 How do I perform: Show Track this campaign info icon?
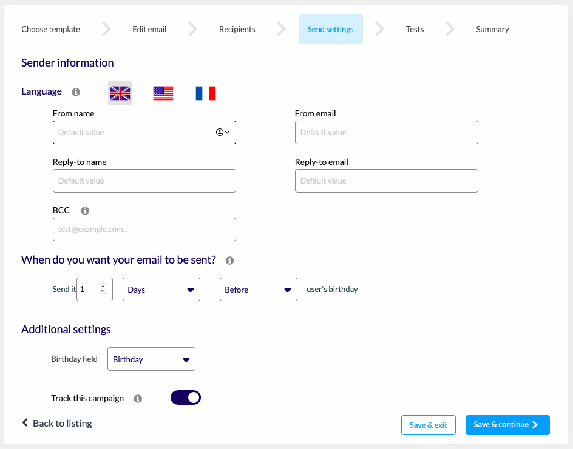coord(138,399)
